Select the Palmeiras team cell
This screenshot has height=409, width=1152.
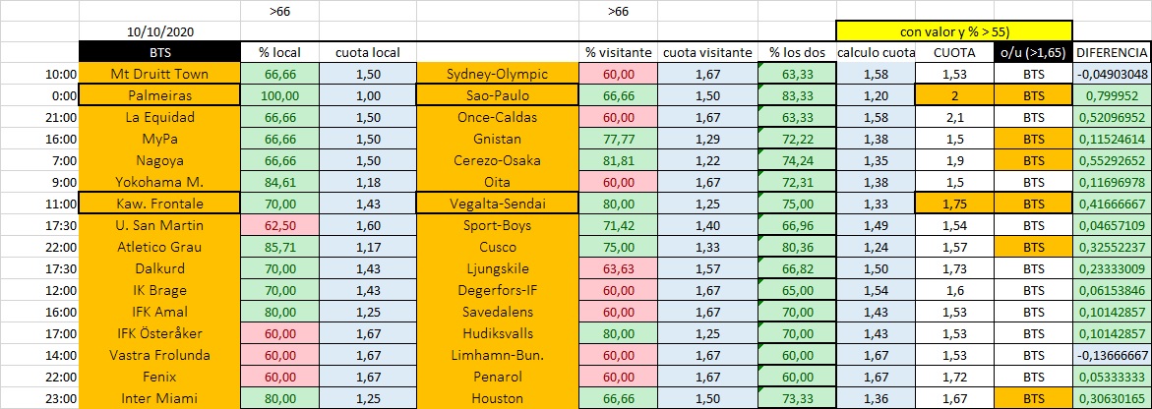point(159,94)
